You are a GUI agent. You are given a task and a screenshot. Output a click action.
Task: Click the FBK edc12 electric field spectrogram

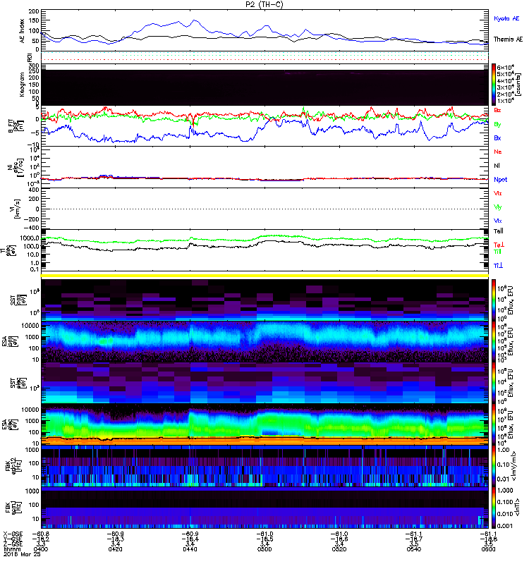pyautogui.click(x=264, y=466)
